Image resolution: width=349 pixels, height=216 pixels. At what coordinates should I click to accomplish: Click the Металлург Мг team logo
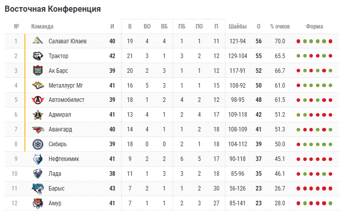[38, 86]
